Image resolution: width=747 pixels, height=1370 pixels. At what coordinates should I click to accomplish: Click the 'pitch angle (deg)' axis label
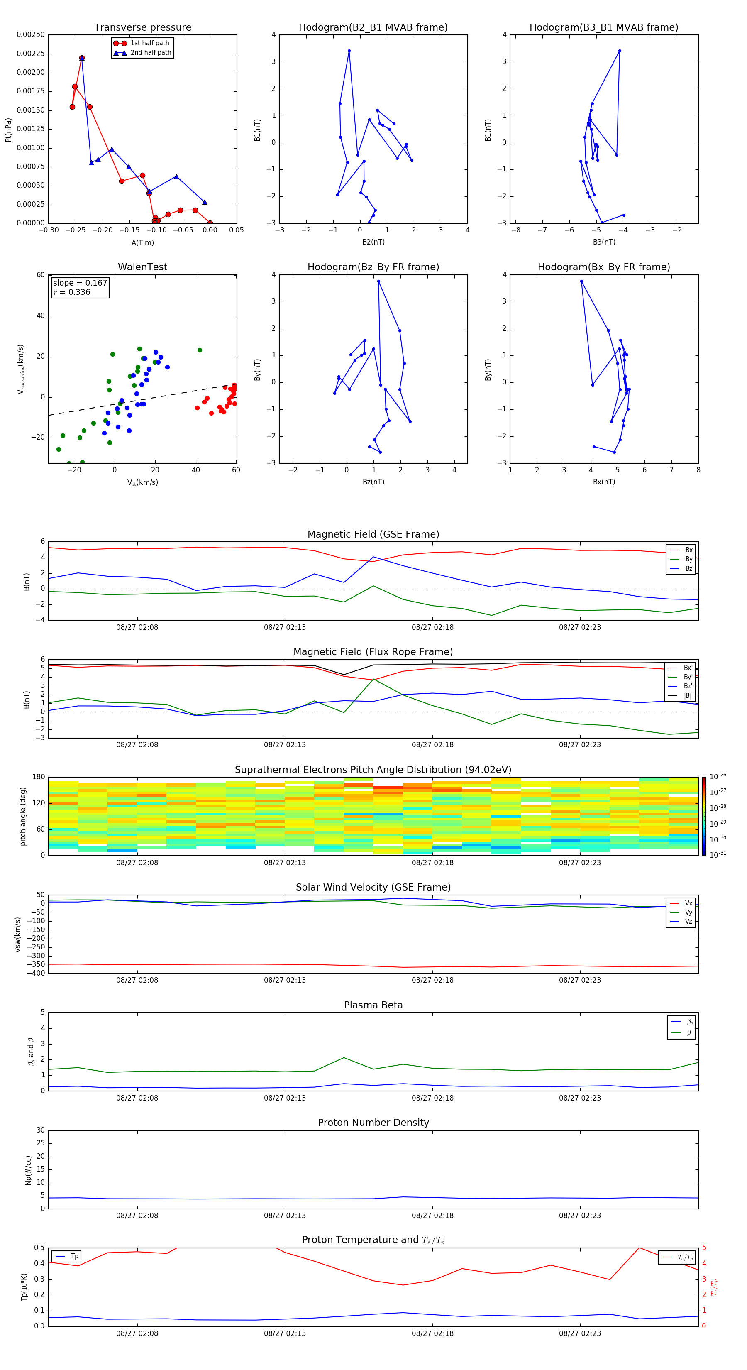[x=23, y=816]
